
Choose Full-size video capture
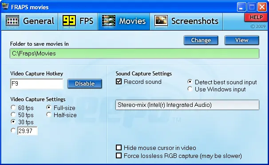[49, 107]
